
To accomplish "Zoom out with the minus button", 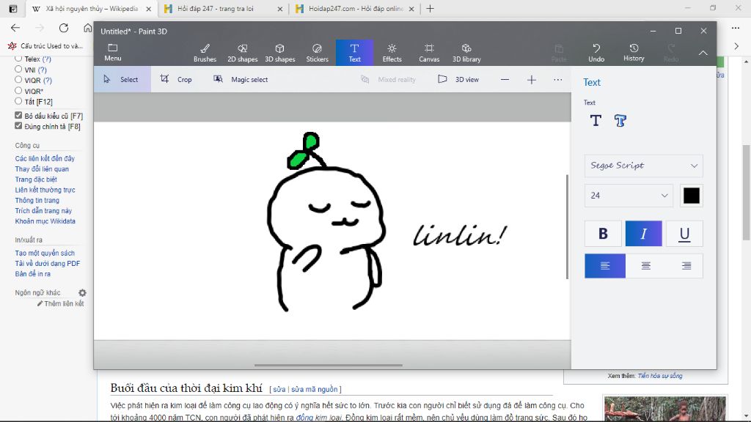I will coord(505,79).
